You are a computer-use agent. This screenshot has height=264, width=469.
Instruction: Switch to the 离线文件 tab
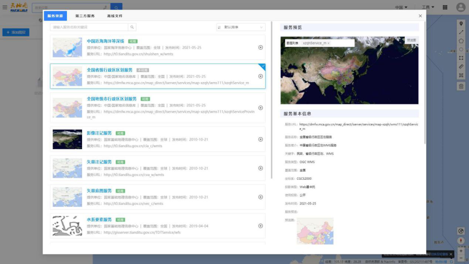115,16
